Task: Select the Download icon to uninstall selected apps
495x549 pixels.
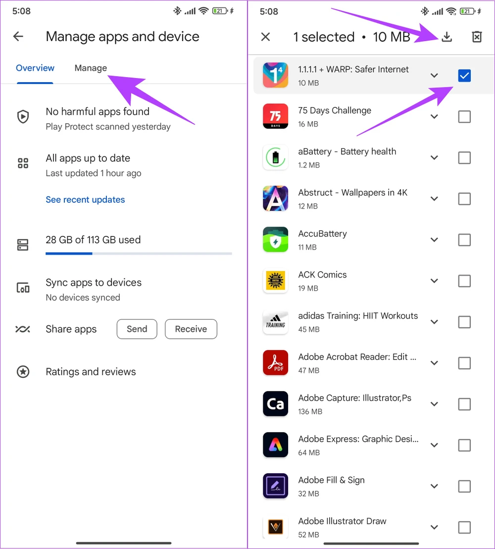Action: pos(446,37)
